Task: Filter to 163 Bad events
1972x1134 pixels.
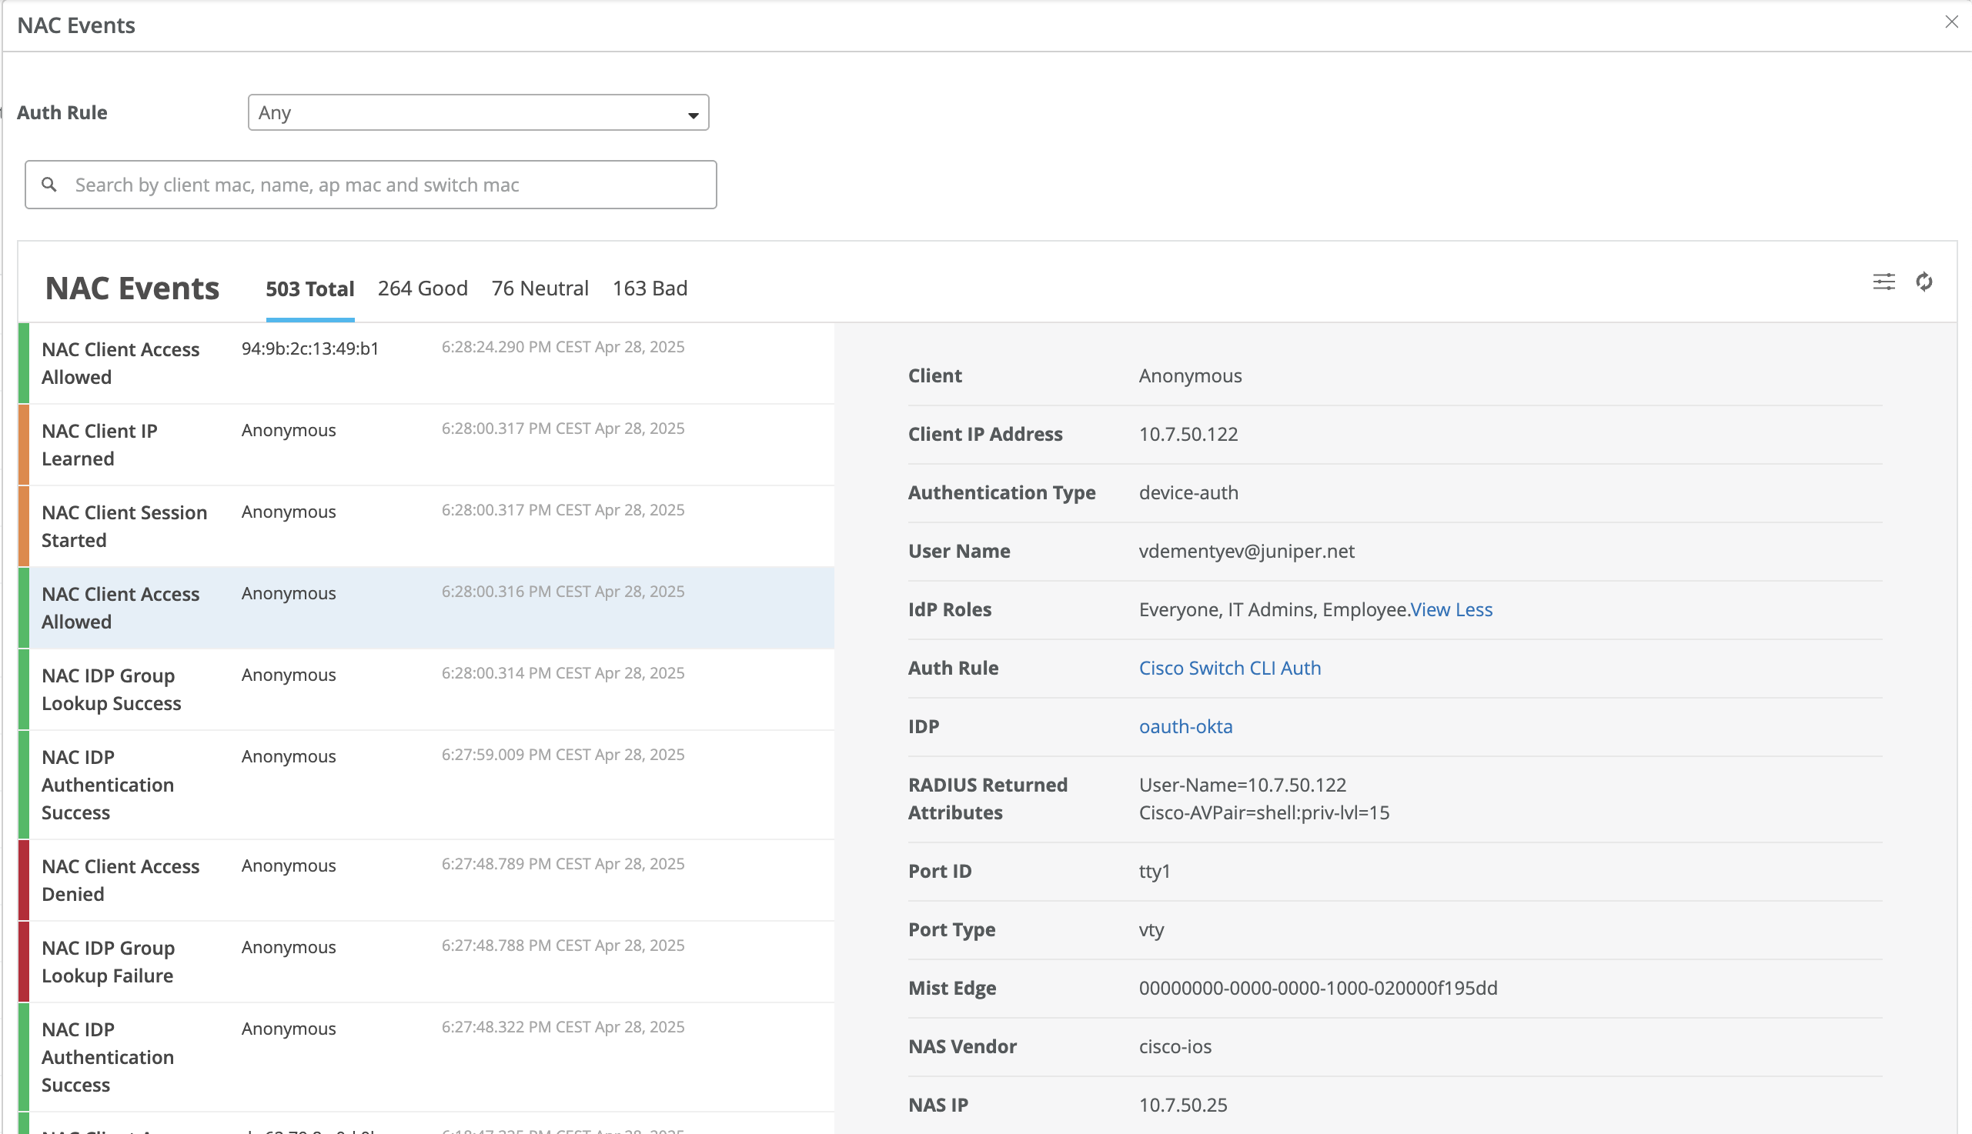Action: (x=649, y=289)
